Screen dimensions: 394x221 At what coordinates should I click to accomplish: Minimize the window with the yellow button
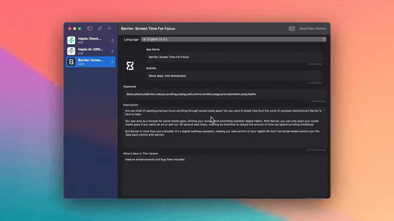tap(75, 28)
